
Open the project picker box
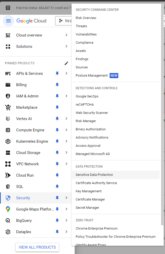click(x=64, y=21)
